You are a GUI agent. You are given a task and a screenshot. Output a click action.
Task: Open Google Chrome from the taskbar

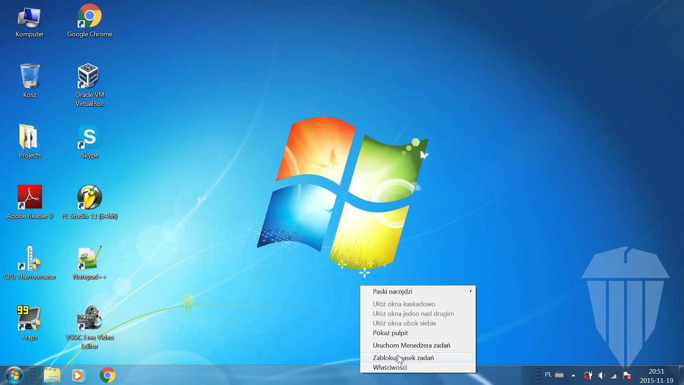point(107,375)
